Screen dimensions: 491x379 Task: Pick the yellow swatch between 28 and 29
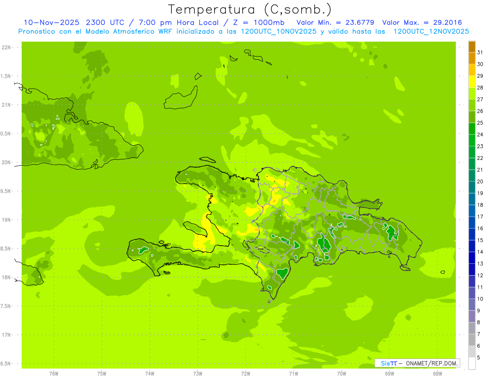coord(472,82)
